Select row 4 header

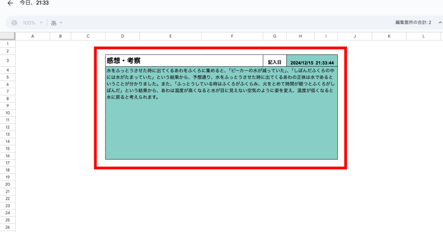pyautogui.click(x=8, y=70)
